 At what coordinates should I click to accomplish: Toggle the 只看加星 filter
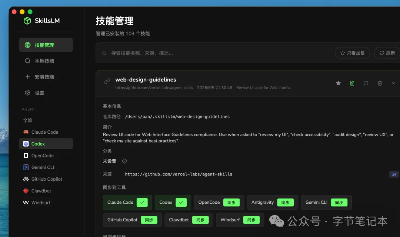pyautogui.click(x=352, y=53)
